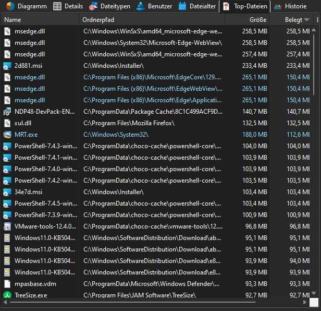This screenshot has width=321, height=311.
Task: Click the 96,8 MB size value
Action: (256, 226)
